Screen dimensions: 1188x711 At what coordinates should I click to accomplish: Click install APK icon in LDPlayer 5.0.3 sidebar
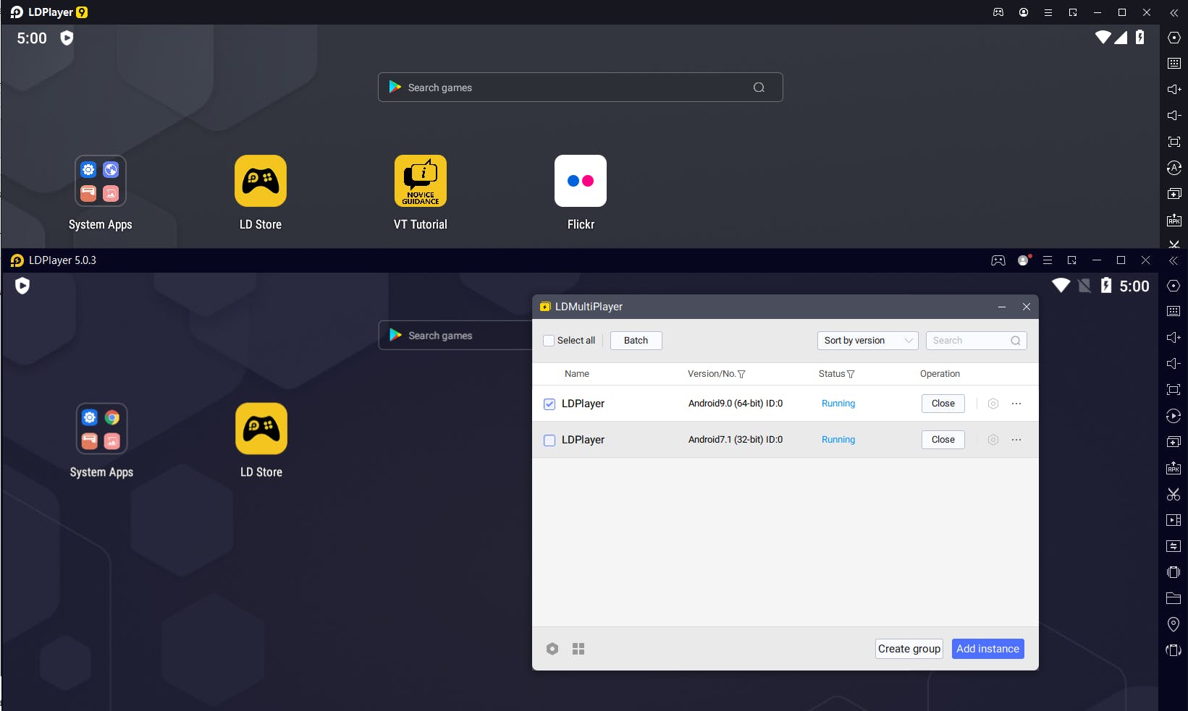(1174, 468)
